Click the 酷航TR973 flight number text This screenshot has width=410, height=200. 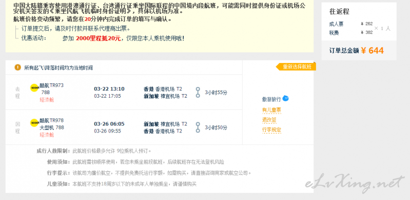tap(51, 85)
